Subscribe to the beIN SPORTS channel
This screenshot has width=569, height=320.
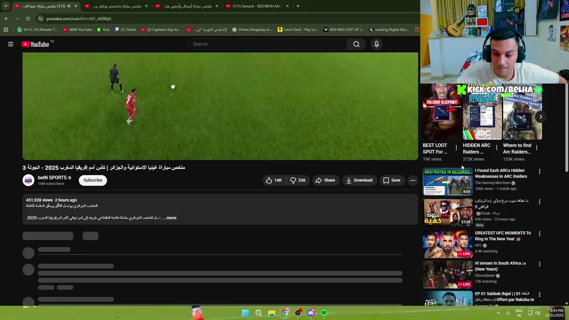[93, 180]
